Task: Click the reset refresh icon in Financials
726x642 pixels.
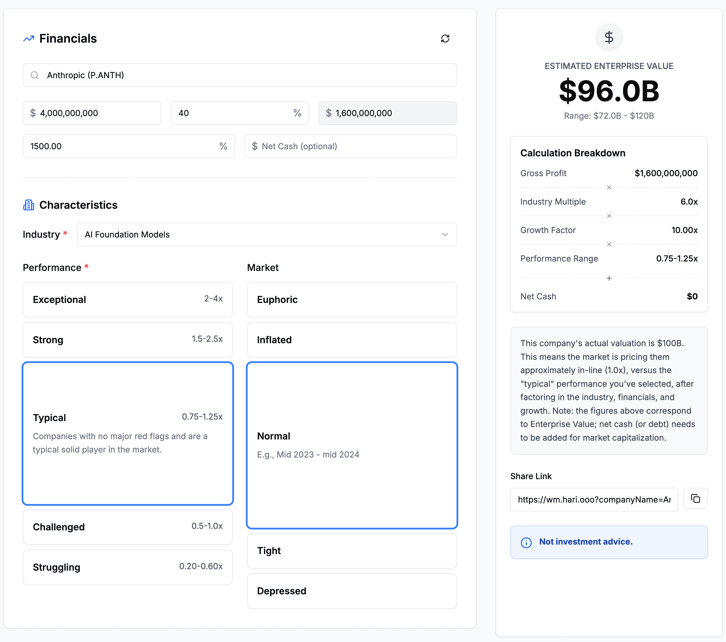Action: coord(445,38)
